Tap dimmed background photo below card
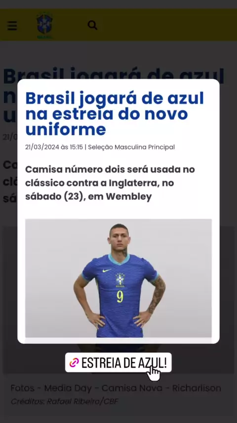 click(x=118, y=358)
